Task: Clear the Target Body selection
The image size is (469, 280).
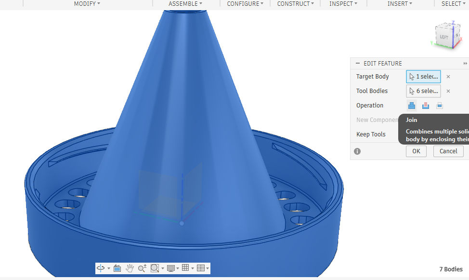Action: click(448, 77)
